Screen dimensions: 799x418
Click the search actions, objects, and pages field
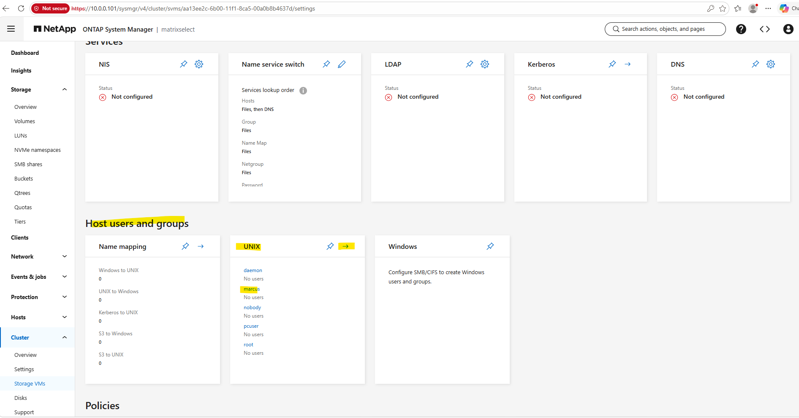pyautogui.click(x=665, y=29)
